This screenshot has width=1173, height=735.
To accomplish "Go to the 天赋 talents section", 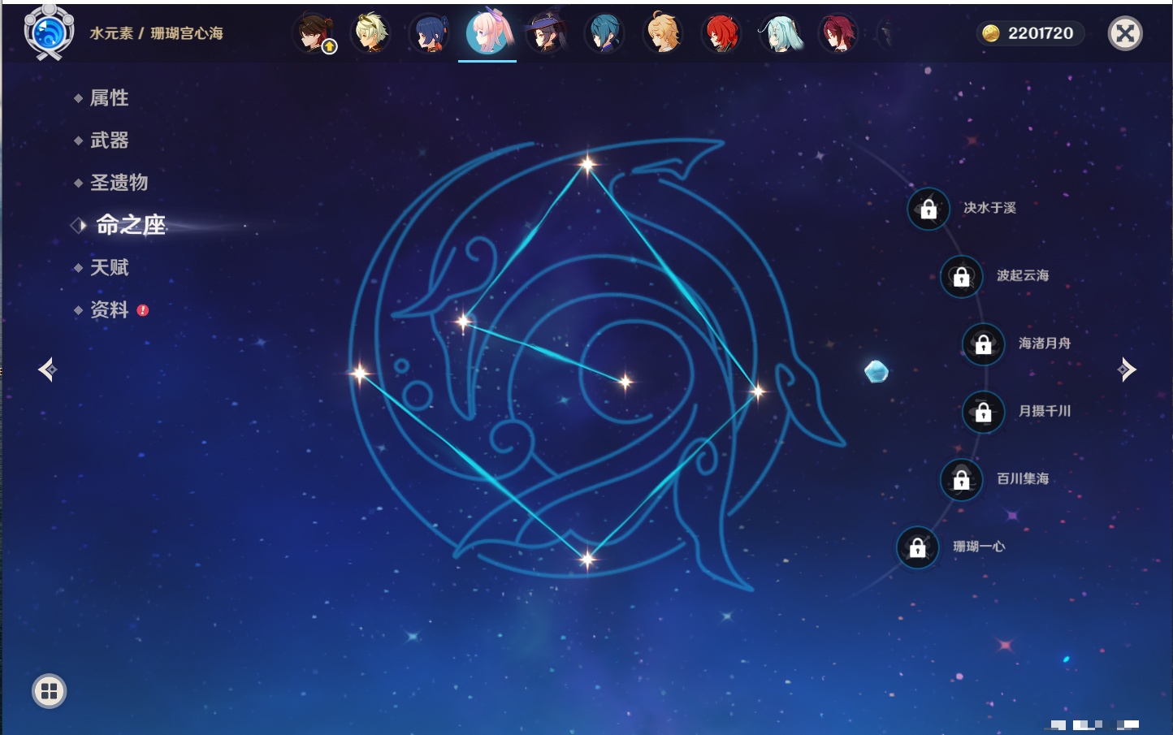I will (109, 267).
